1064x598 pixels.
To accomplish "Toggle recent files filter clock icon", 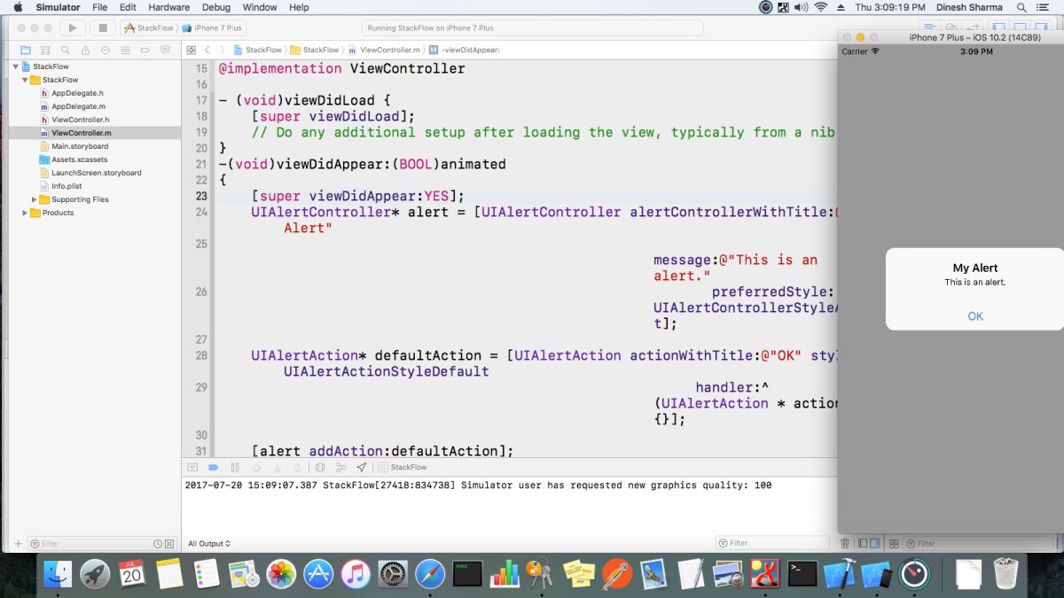I will pyautogui.click(x=158, y=544).
